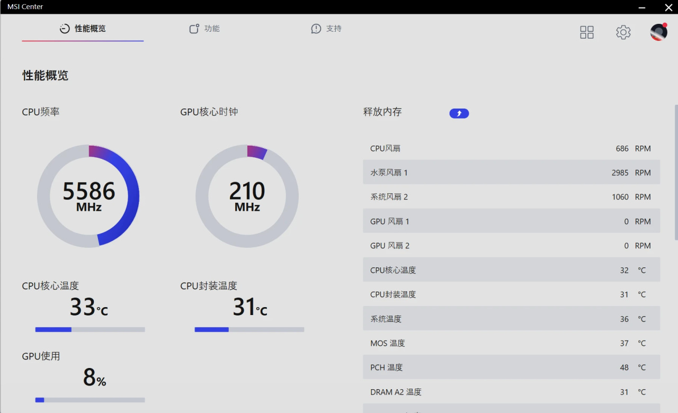
Task: Click the CPU核心温度 progress bar
Action: 90,329
